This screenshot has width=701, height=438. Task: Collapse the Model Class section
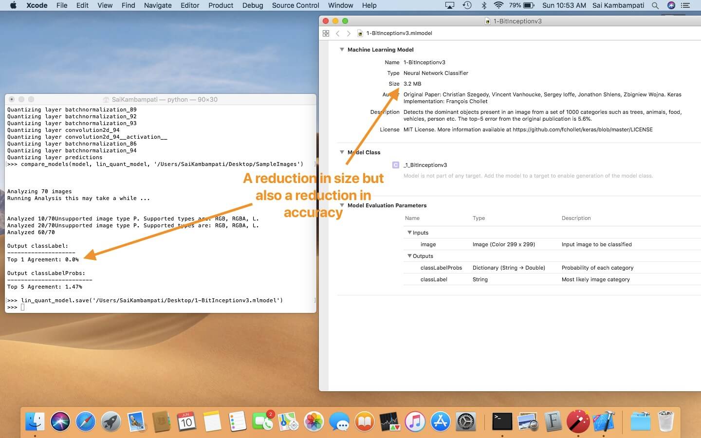pos(342,152)
